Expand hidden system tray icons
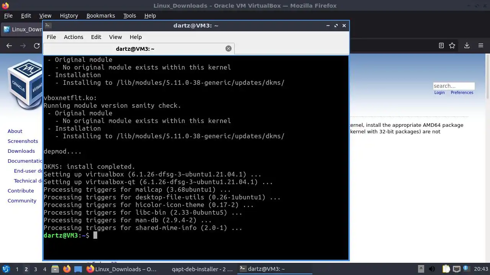Viewport: 490px width, 275px height. coord(421,269)
